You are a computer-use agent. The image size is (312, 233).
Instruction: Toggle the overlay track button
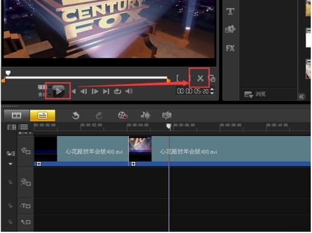(x=26, y=182)
